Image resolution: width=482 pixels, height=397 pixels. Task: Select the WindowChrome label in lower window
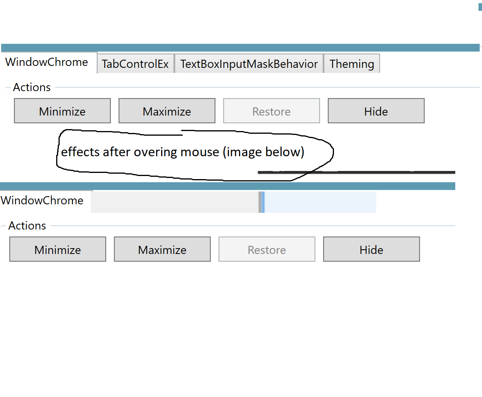[x=42, y=200]
